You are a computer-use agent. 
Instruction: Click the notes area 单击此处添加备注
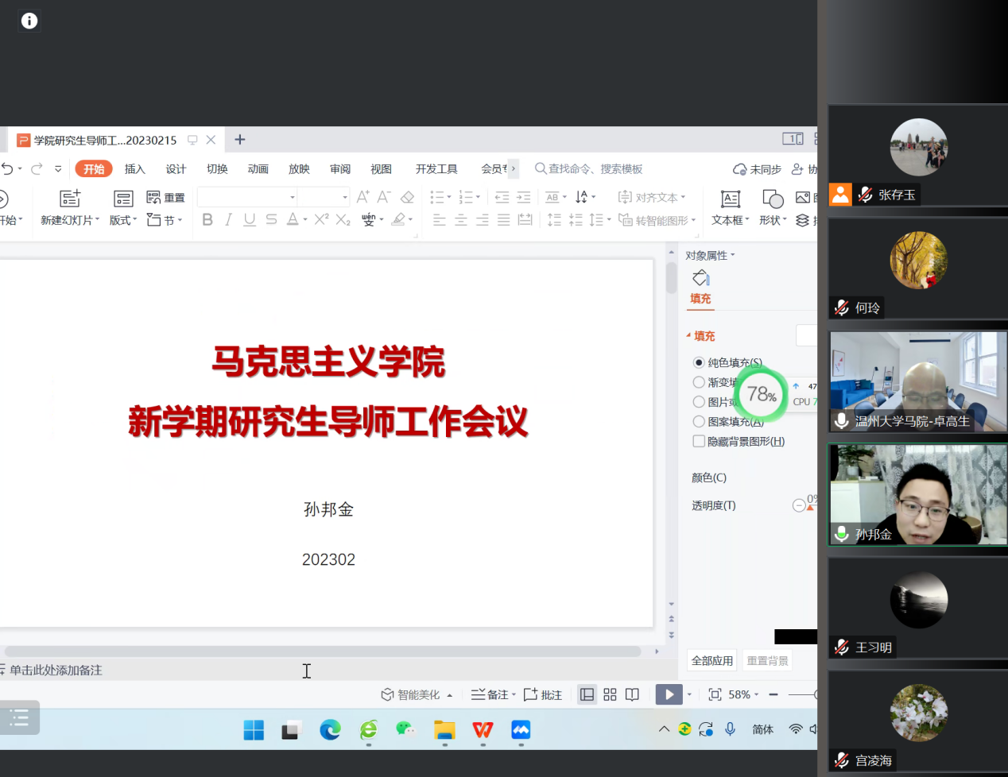point(56,670)
